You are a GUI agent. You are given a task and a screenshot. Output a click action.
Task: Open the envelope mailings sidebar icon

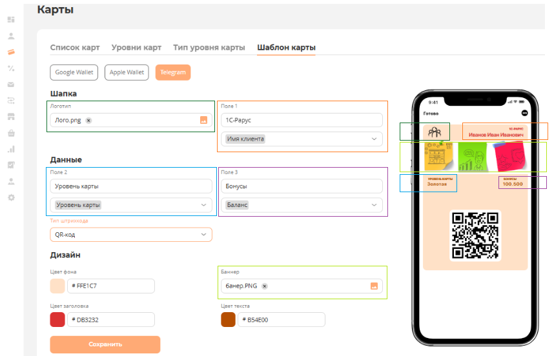(x=11, y=84)
